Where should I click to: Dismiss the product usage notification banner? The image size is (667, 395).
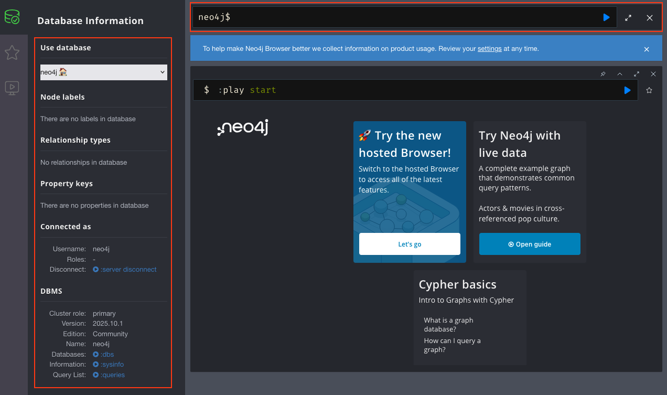(647, 49)
